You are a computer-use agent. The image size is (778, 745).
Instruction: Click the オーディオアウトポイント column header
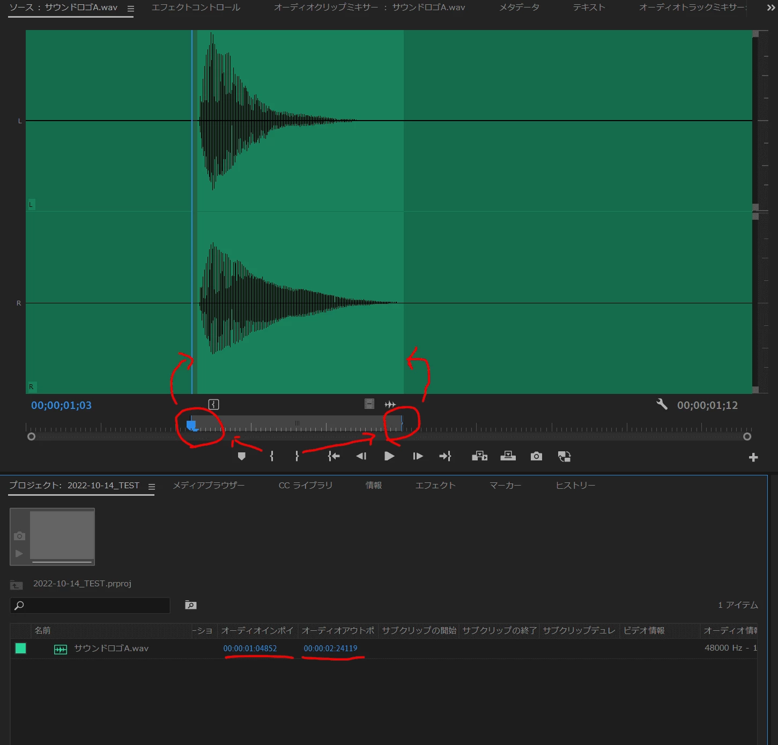[338, 630]
